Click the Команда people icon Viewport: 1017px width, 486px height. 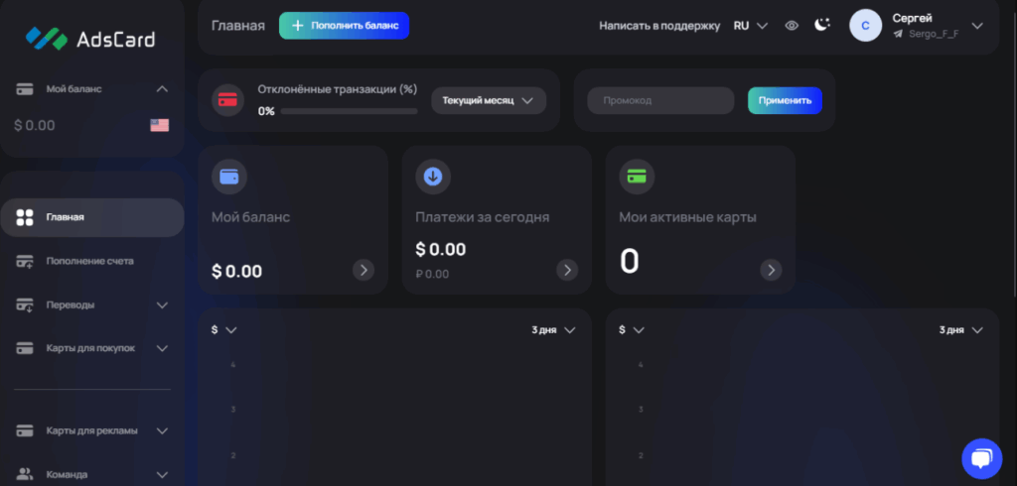(25, 474)
